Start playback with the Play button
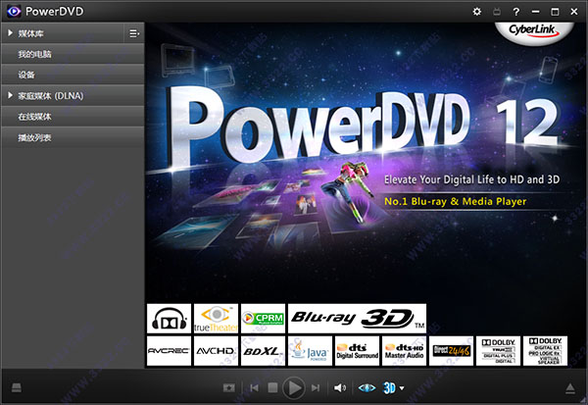Viewport: 588px width, 405px height. coord(294,387)
